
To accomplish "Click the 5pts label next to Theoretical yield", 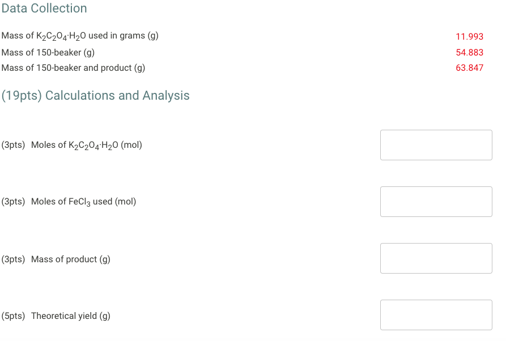I will (14, 316).
